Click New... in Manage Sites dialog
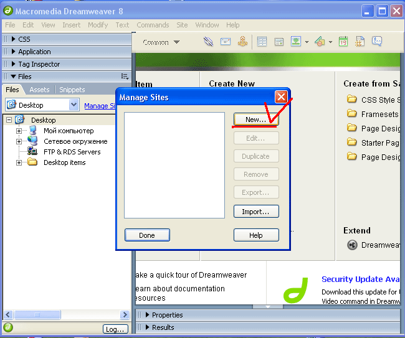Viewport: 405px width, 338px height. (256, 120)
